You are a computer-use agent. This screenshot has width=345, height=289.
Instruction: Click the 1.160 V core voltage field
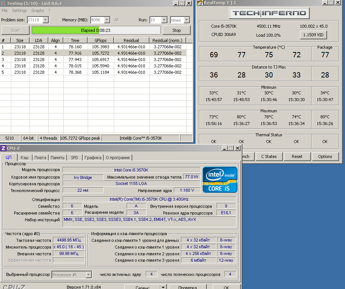pos(187,191)
